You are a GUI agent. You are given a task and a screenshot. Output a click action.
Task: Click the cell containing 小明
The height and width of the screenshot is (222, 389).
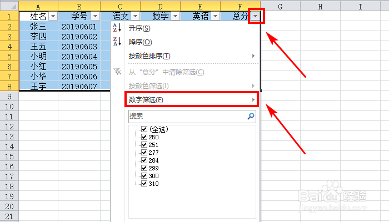(38, 56)
